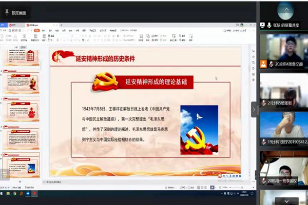The image size is (308, 205).
Task: Open the WPS 首页 home tab
Action: [4, 25]
